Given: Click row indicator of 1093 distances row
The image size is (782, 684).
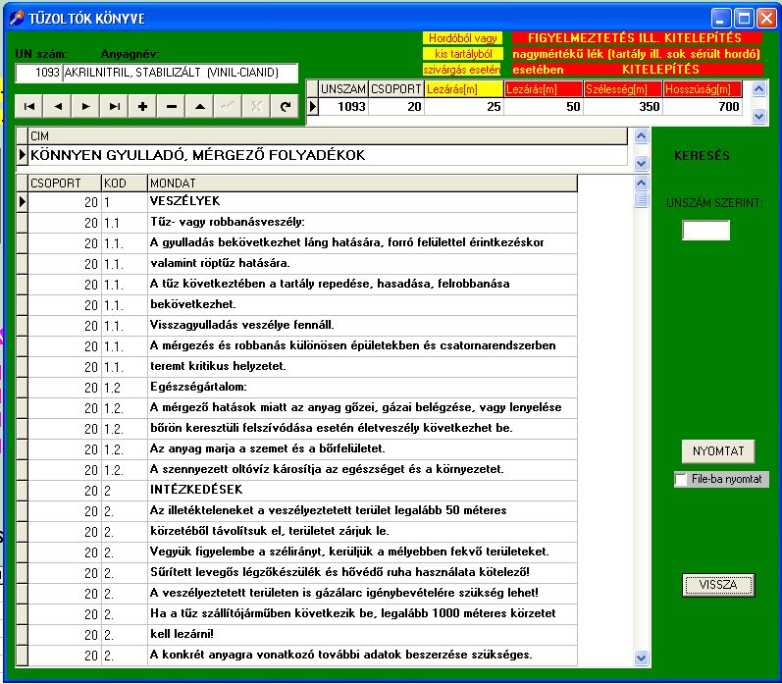Looking at the screenshot, I should [x=312, y=106].
